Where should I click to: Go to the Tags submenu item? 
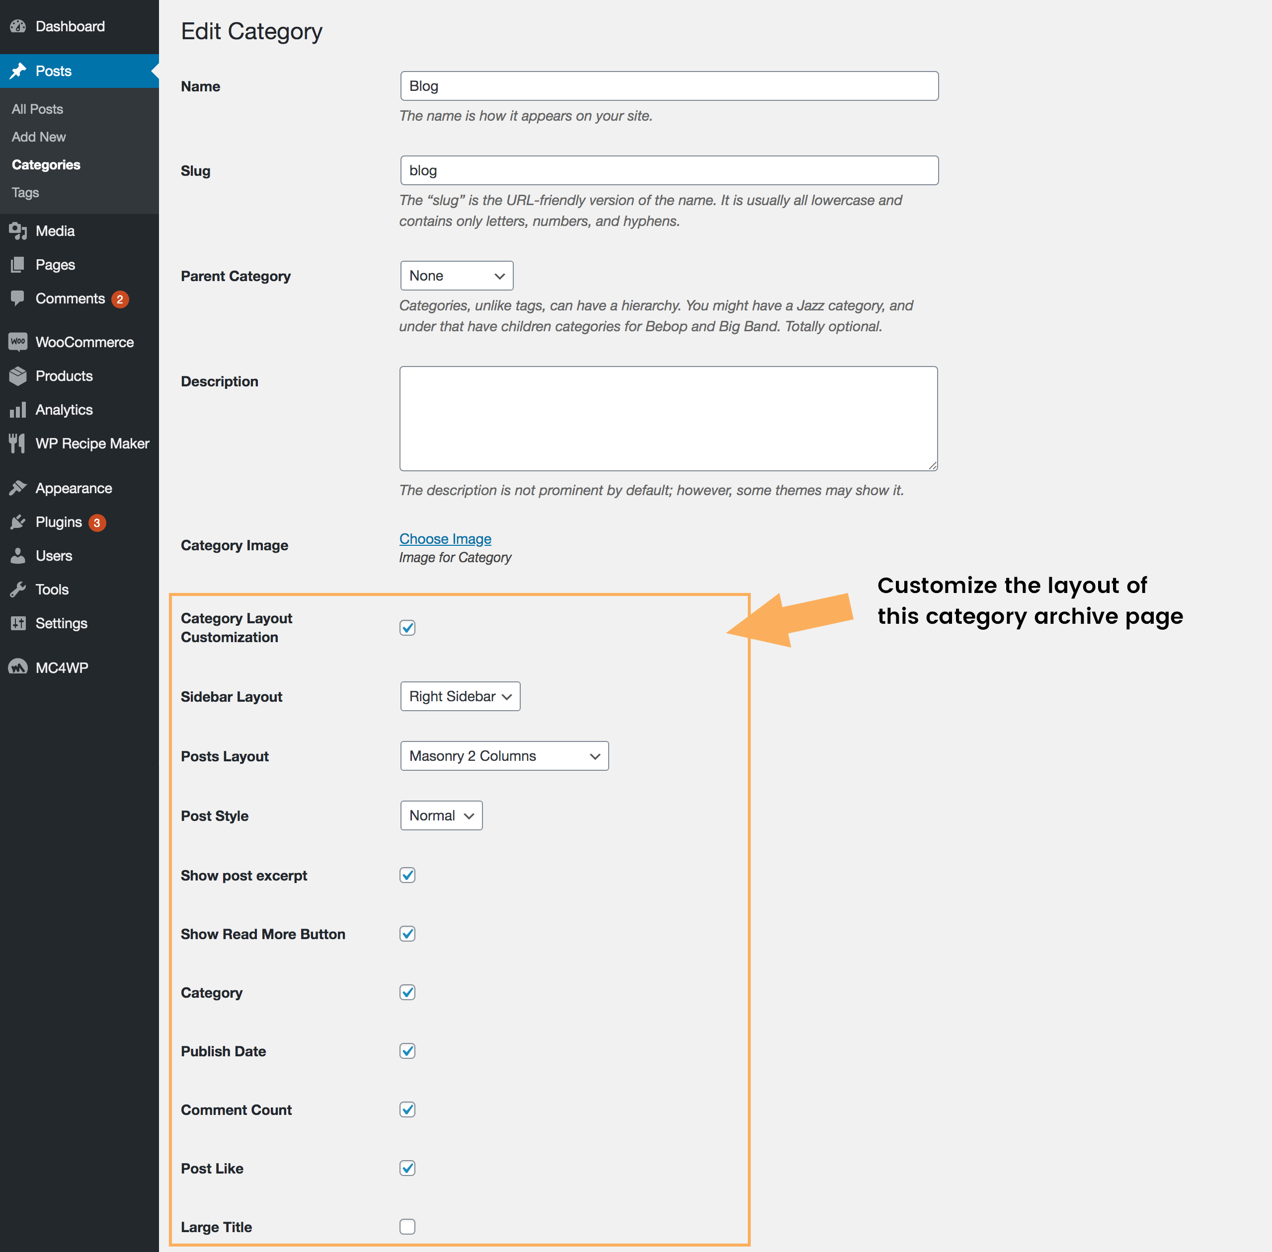[x=26, y=193]
